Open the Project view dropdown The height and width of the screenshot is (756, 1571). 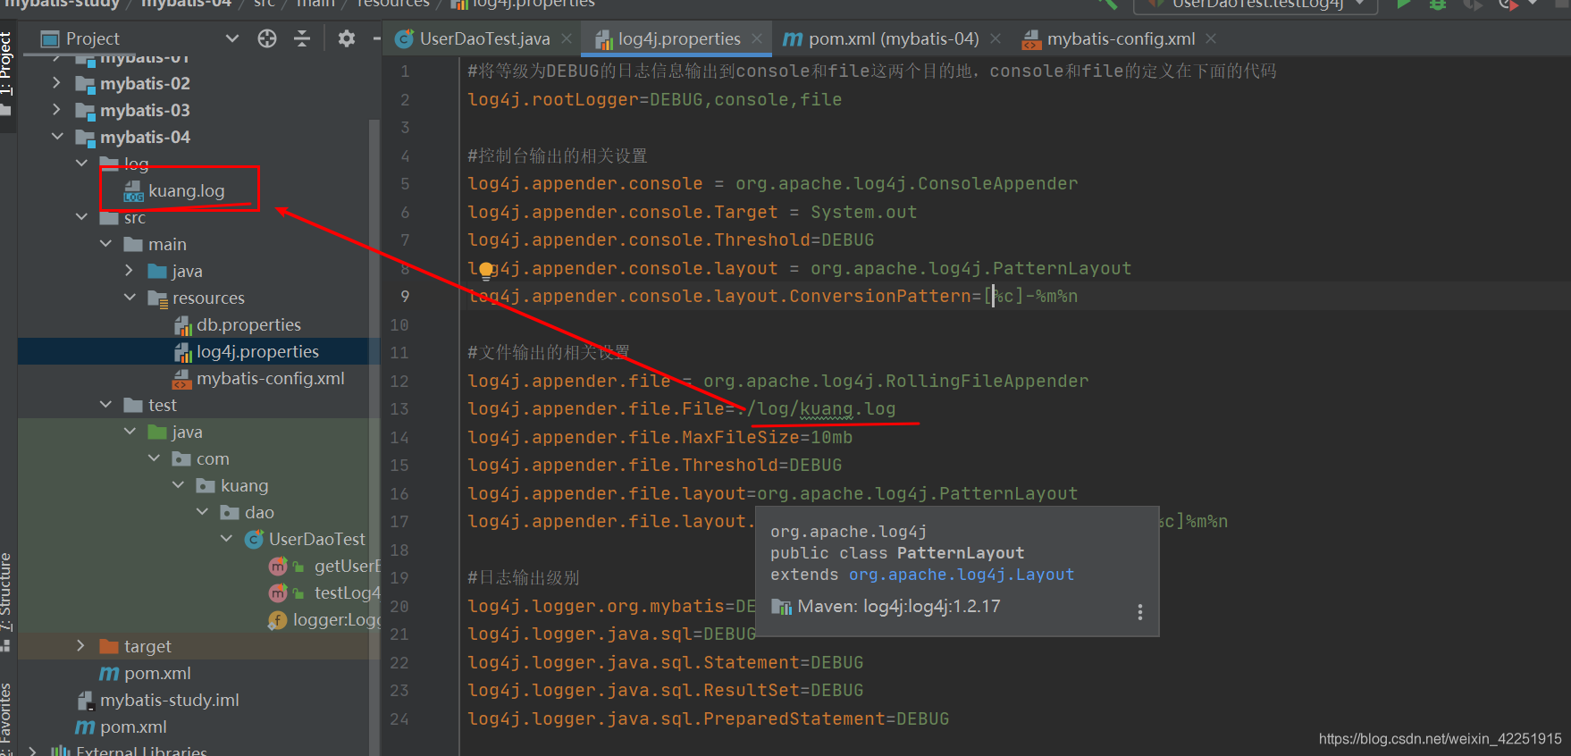[232, 38]
